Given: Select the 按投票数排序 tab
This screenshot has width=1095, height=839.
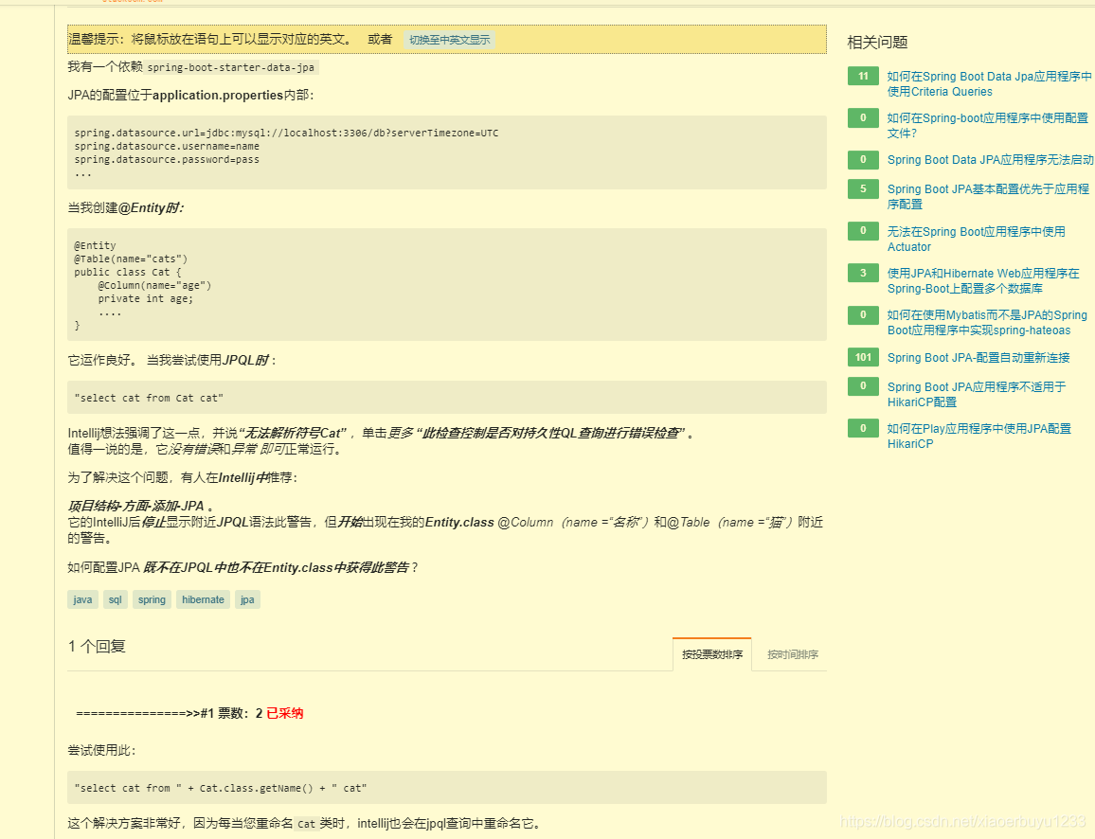Looking at the screenshot, I should click(x=711, y=652).
